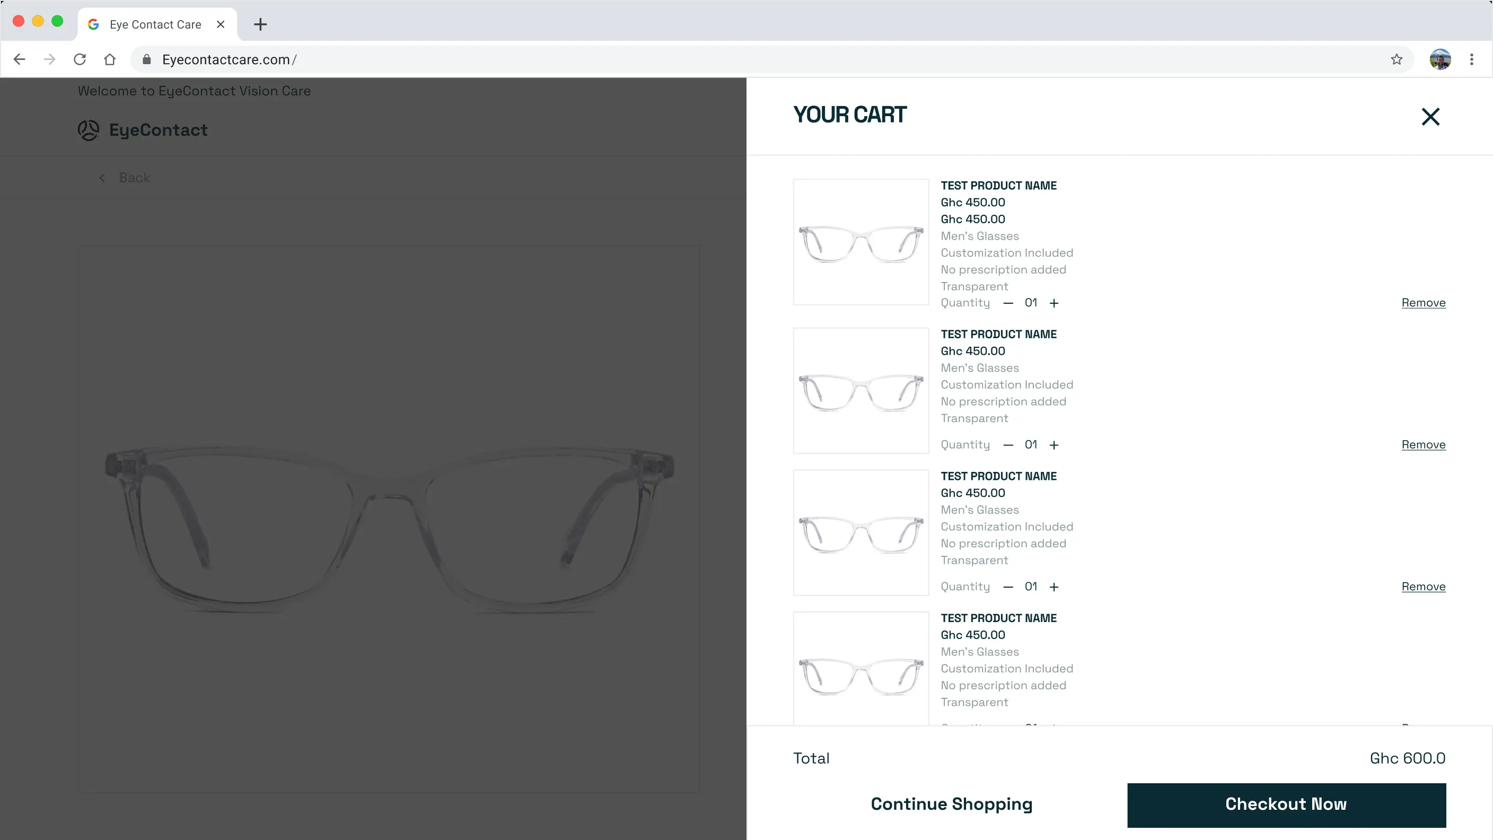Open the first cart item's glasses thumbnail
Viewport: 1493px width, 840px height.
[x=860, y=242]
